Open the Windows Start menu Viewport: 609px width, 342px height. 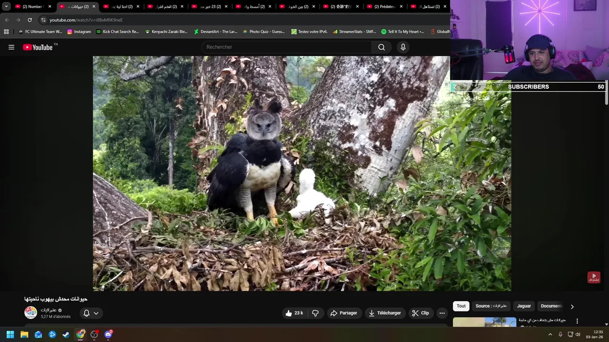[10, 334]
